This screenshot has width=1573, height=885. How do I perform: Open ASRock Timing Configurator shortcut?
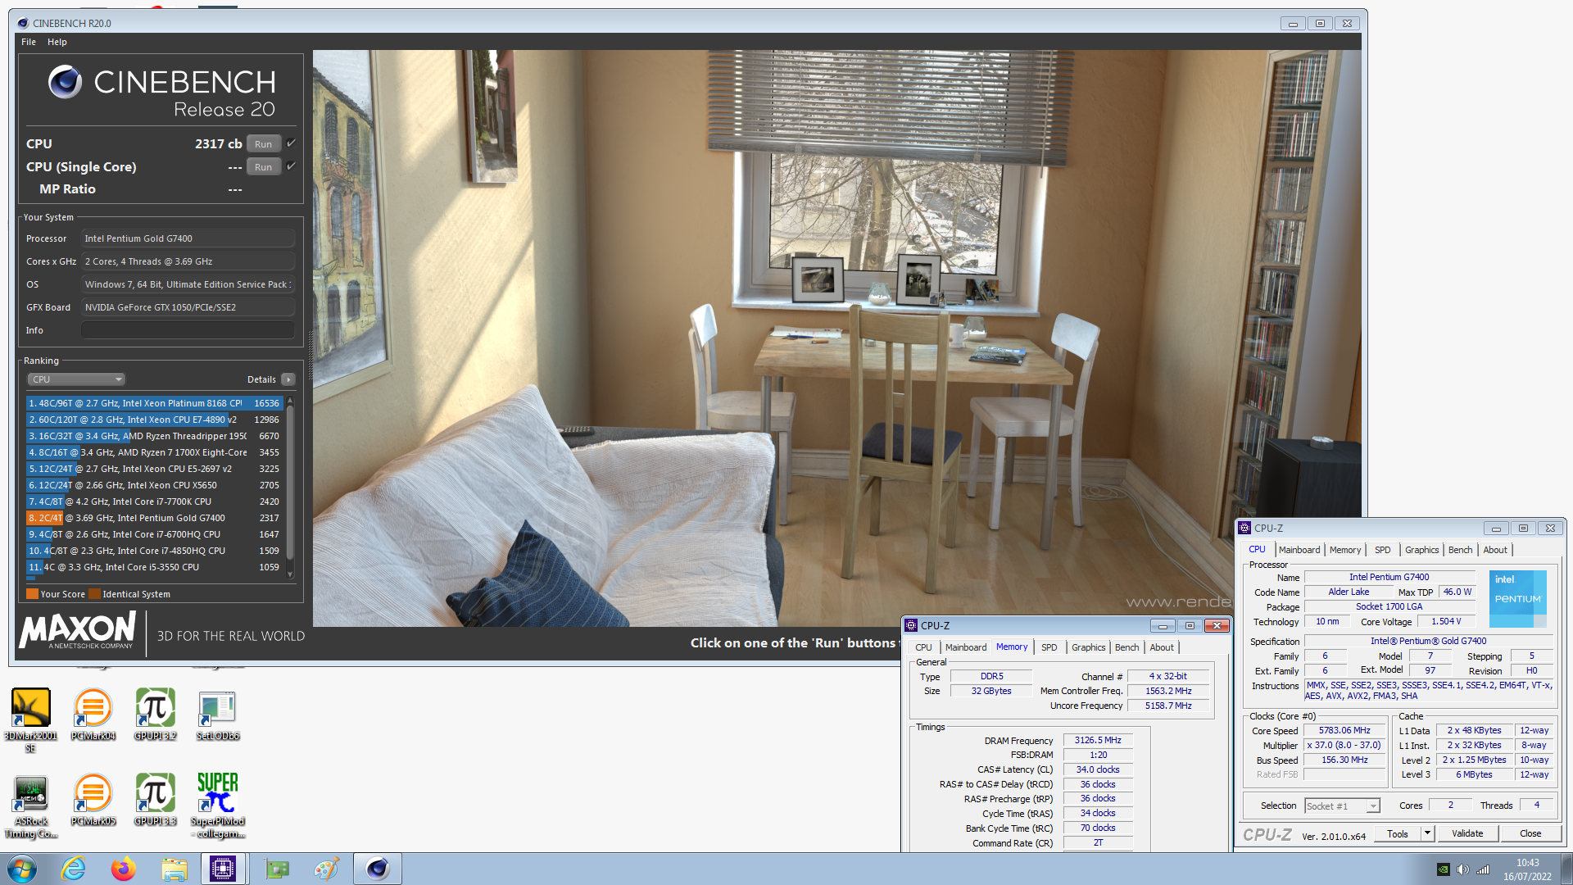[x=31, y=806]
